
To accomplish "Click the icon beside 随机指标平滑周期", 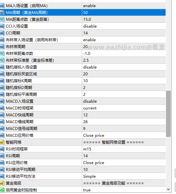I will (2, 95).
